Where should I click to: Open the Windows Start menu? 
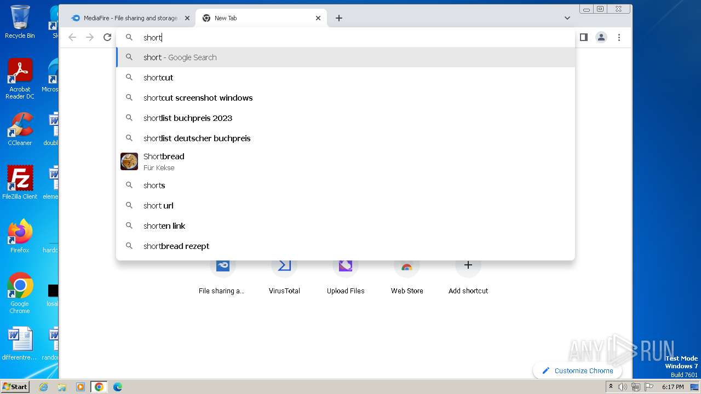[x=15, y=386]
